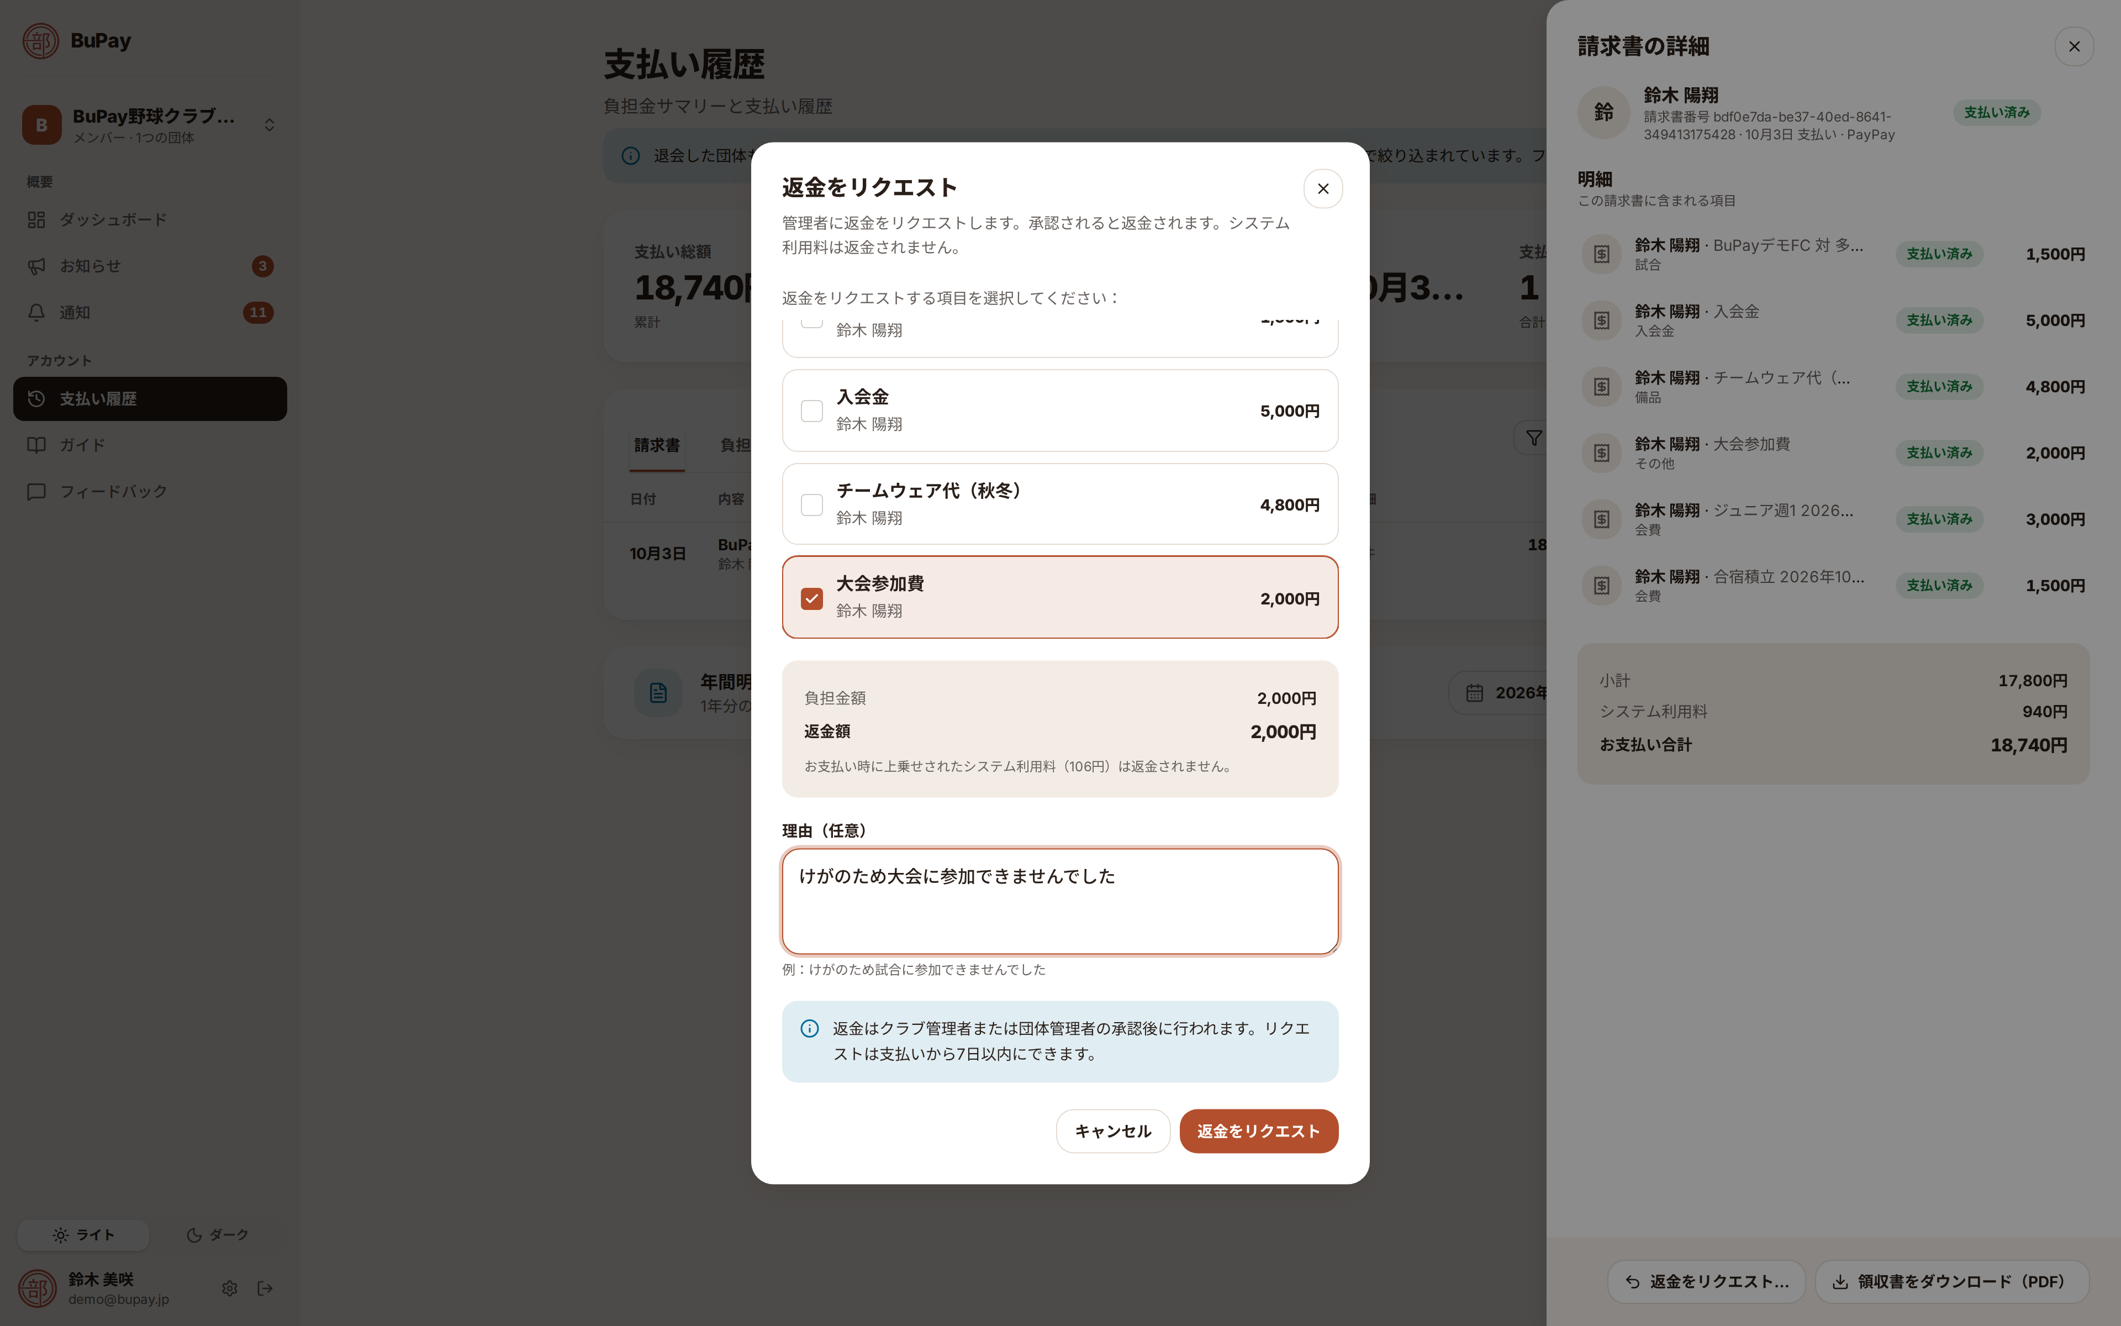Open ガイド book icon
Viewport: 2121px width, 1326px height.
(x=36, y=445)
